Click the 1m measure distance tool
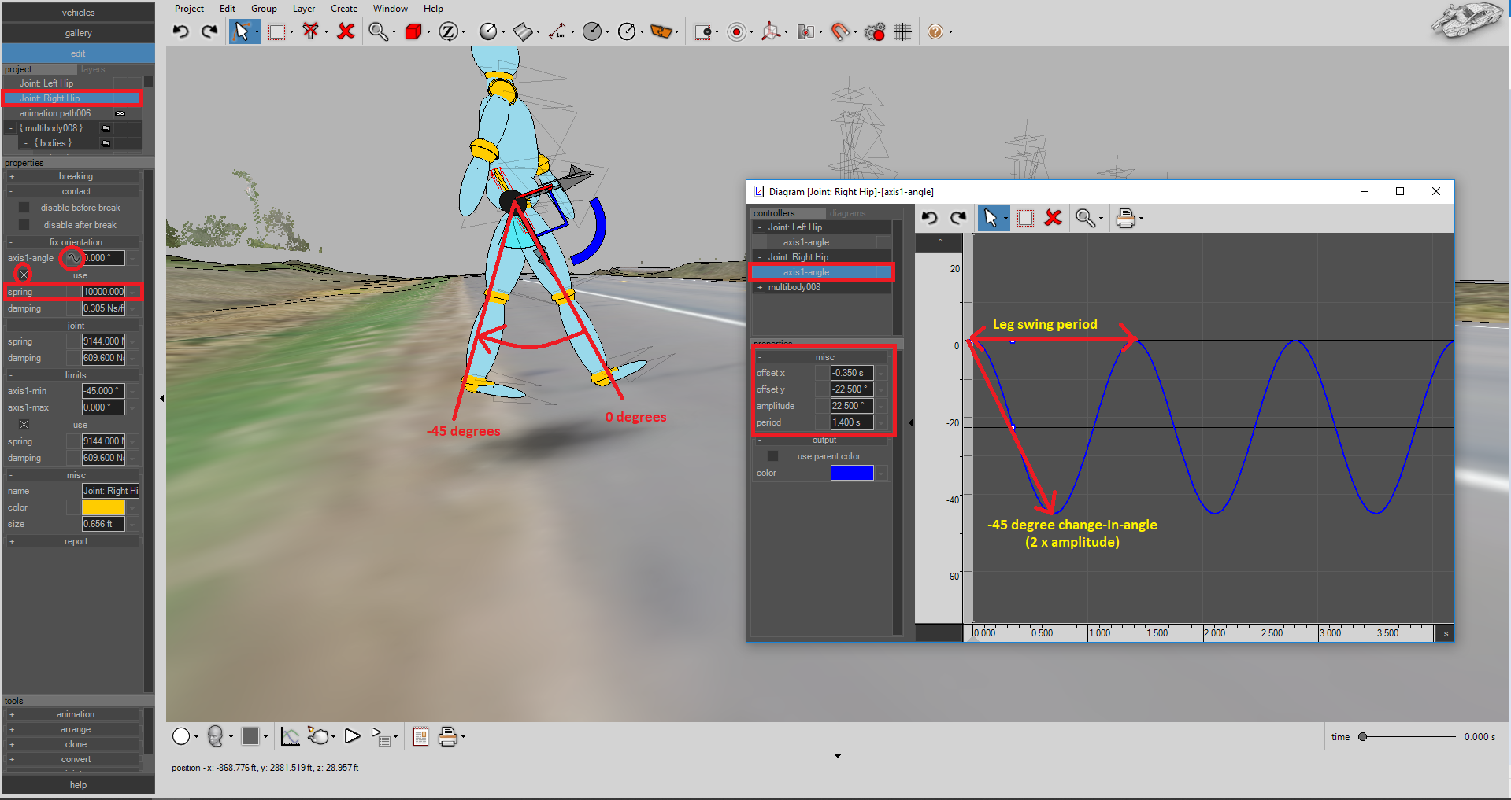 click(557, 31)
